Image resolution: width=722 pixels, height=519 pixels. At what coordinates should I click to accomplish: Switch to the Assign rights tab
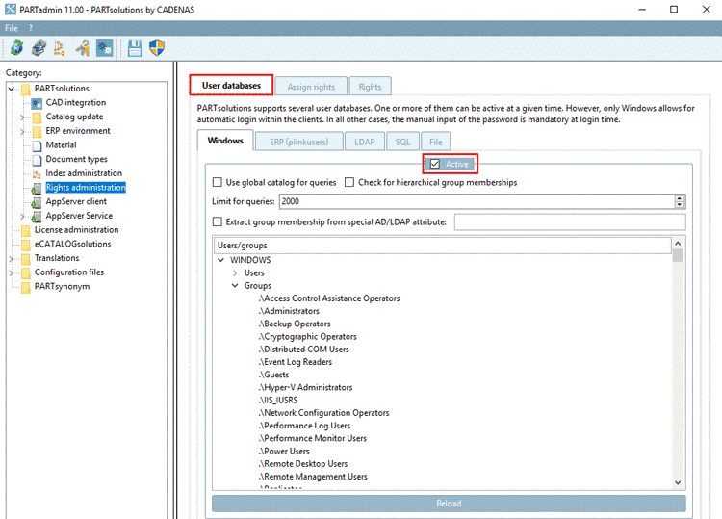click(x=311, y=87)
